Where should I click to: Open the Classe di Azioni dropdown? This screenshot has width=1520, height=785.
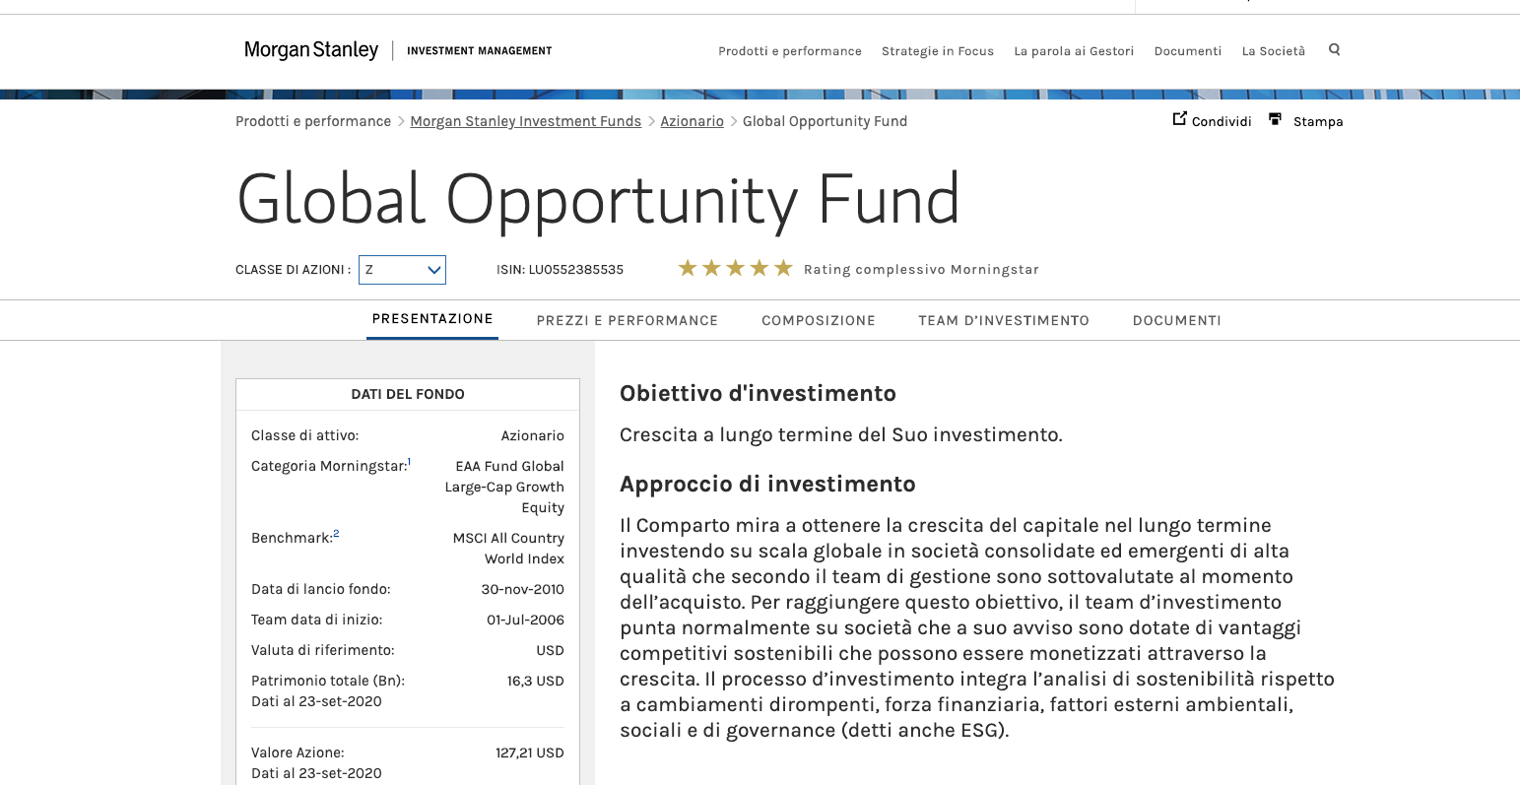click(x=402, y=270)
